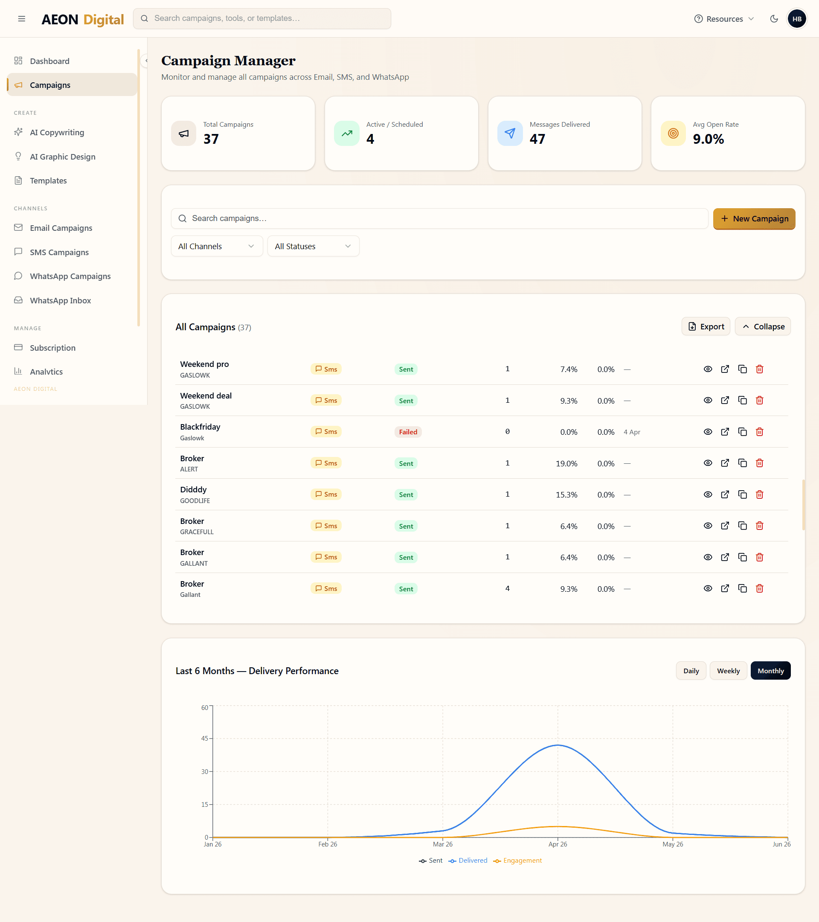This screenshot has width=819, height=922.
Task: Duplicate the Blackfriday campaign
Action: [x=742, y=432]
